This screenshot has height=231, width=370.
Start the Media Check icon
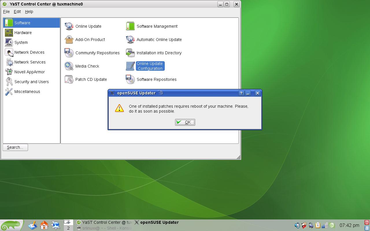click(69, 66)
